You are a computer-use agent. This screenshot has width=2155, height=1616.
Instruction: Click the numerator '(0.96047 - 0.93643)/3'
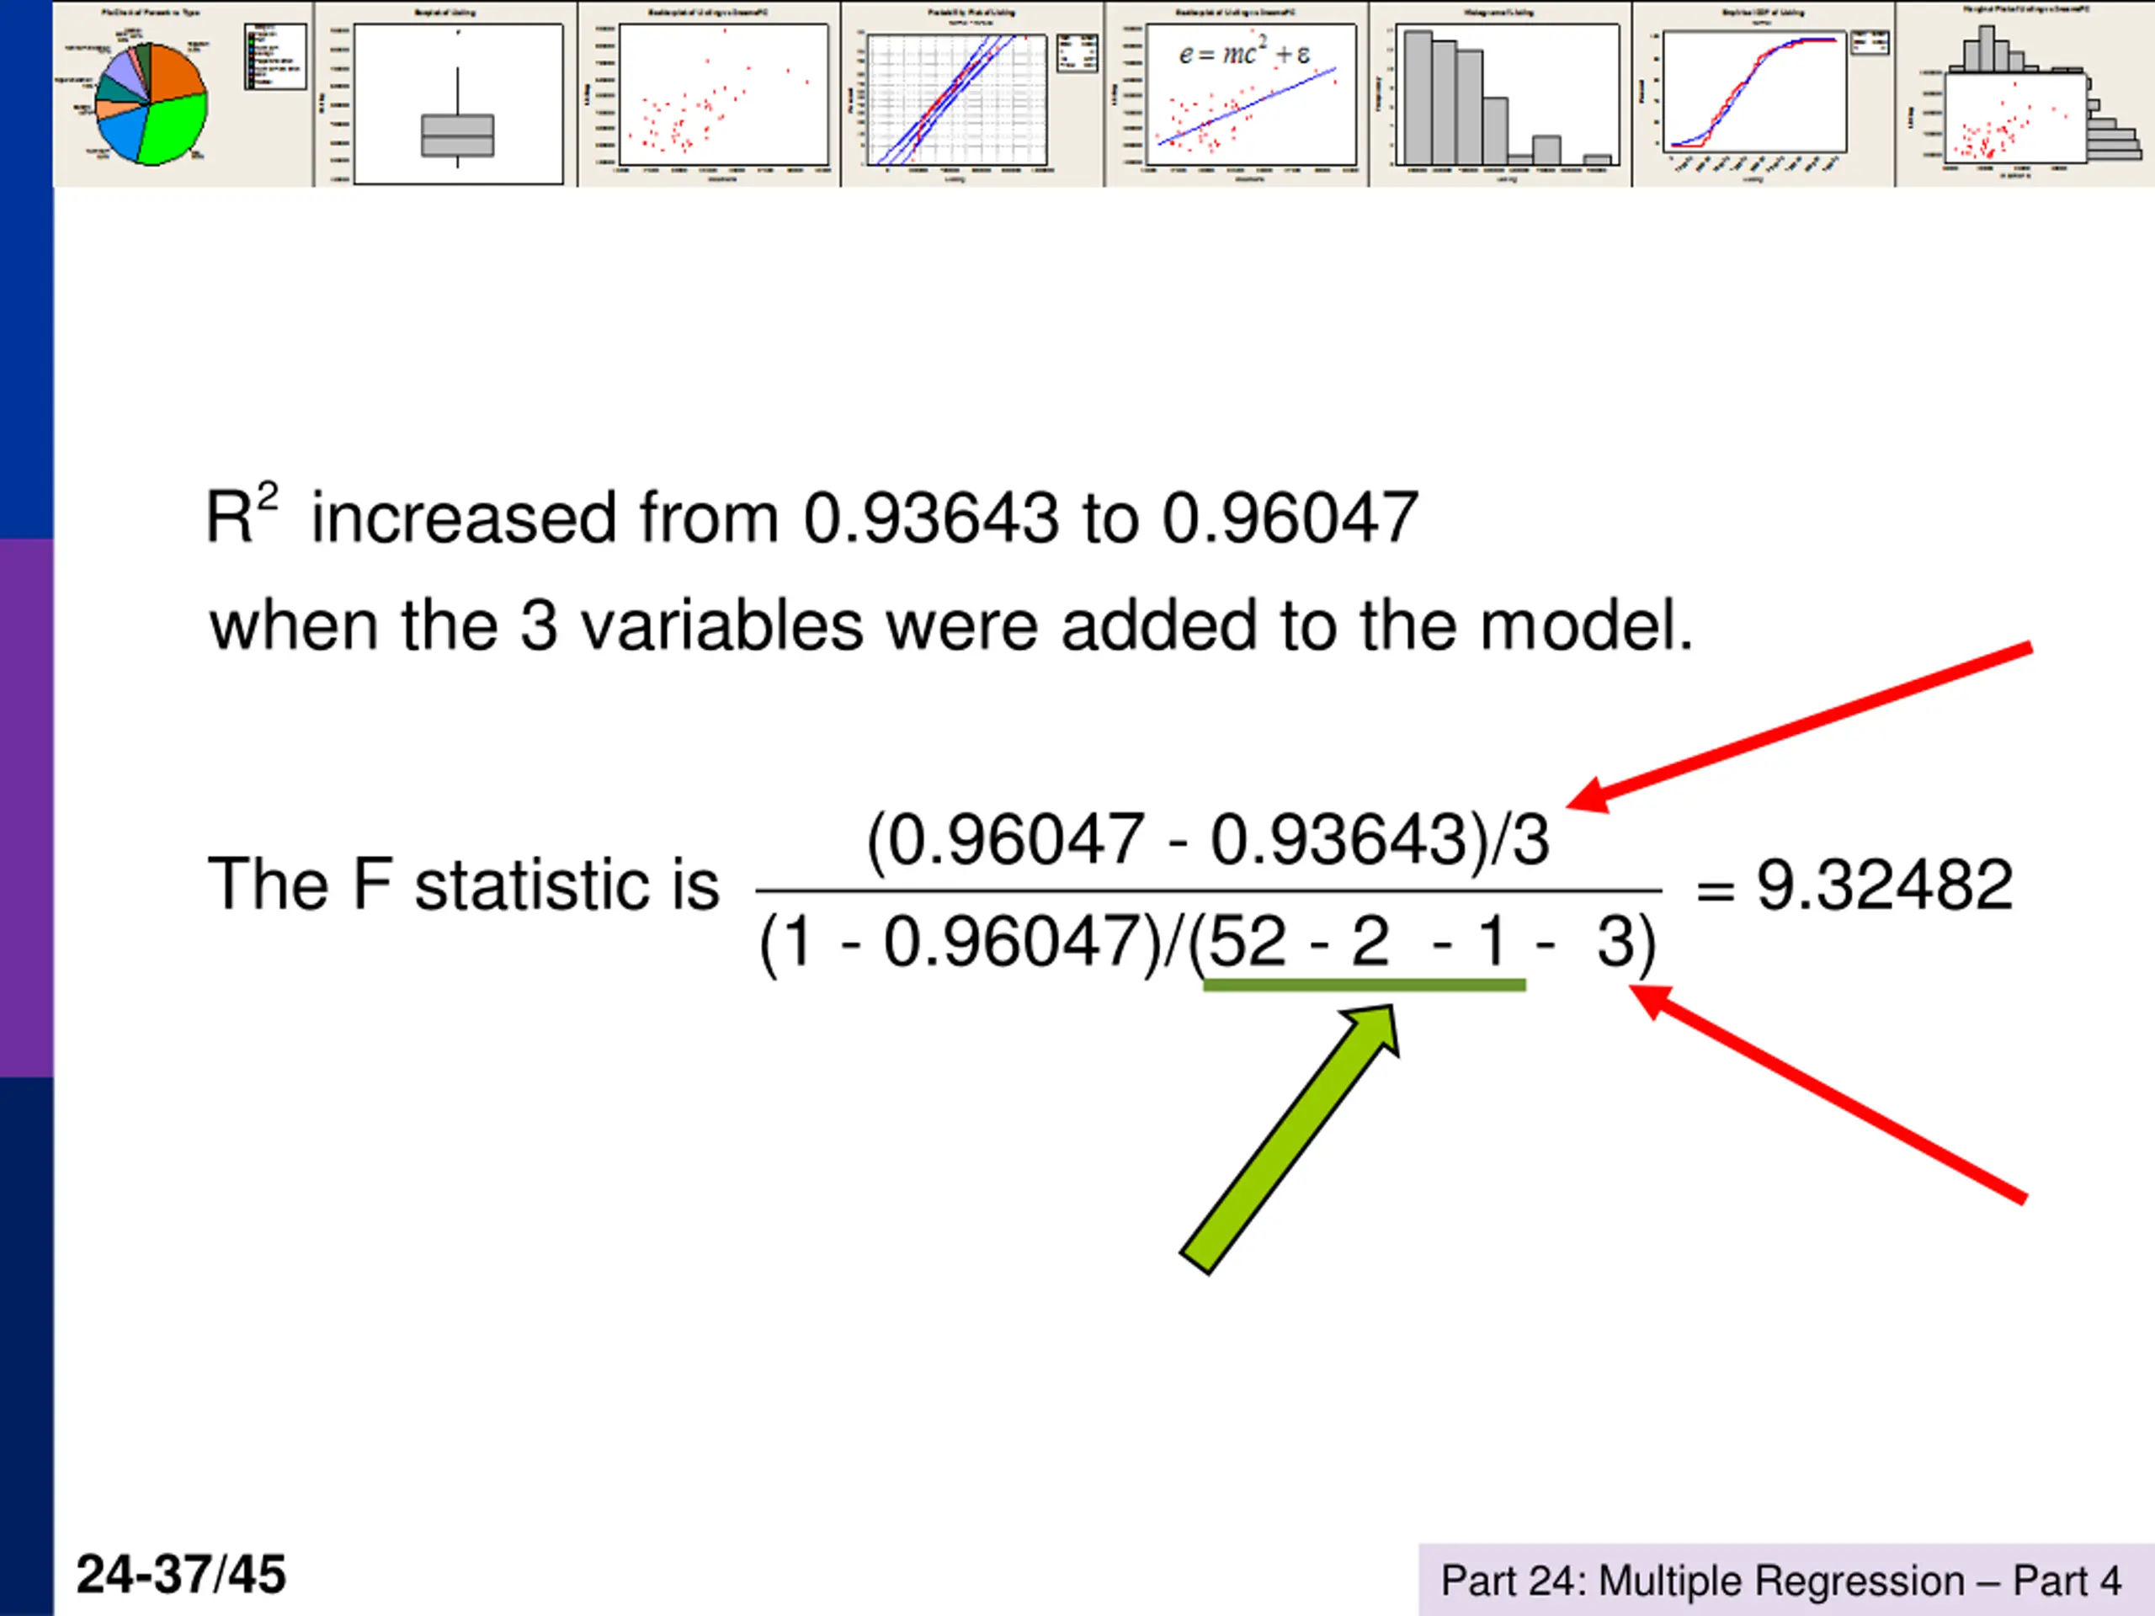(1208, 840)
